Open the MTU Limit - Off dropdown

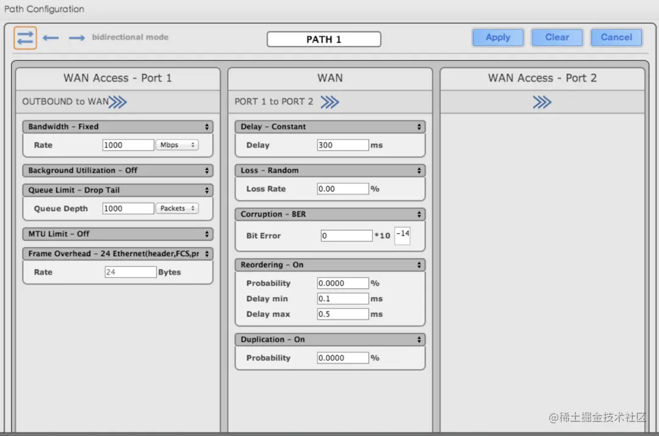(x=118, y=234)
